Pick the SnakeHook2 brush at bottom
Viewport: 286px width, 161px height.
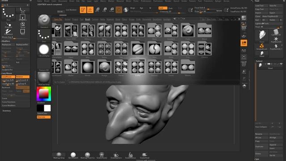click(102, 155)
